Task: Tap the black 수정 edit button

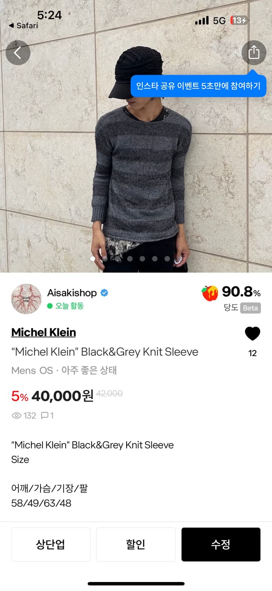Action: 221,545
